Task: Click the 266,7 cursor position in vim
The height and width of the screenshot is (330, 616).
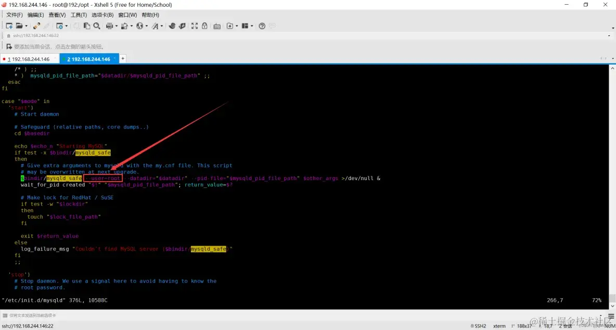Action: [x=555, y=300]
